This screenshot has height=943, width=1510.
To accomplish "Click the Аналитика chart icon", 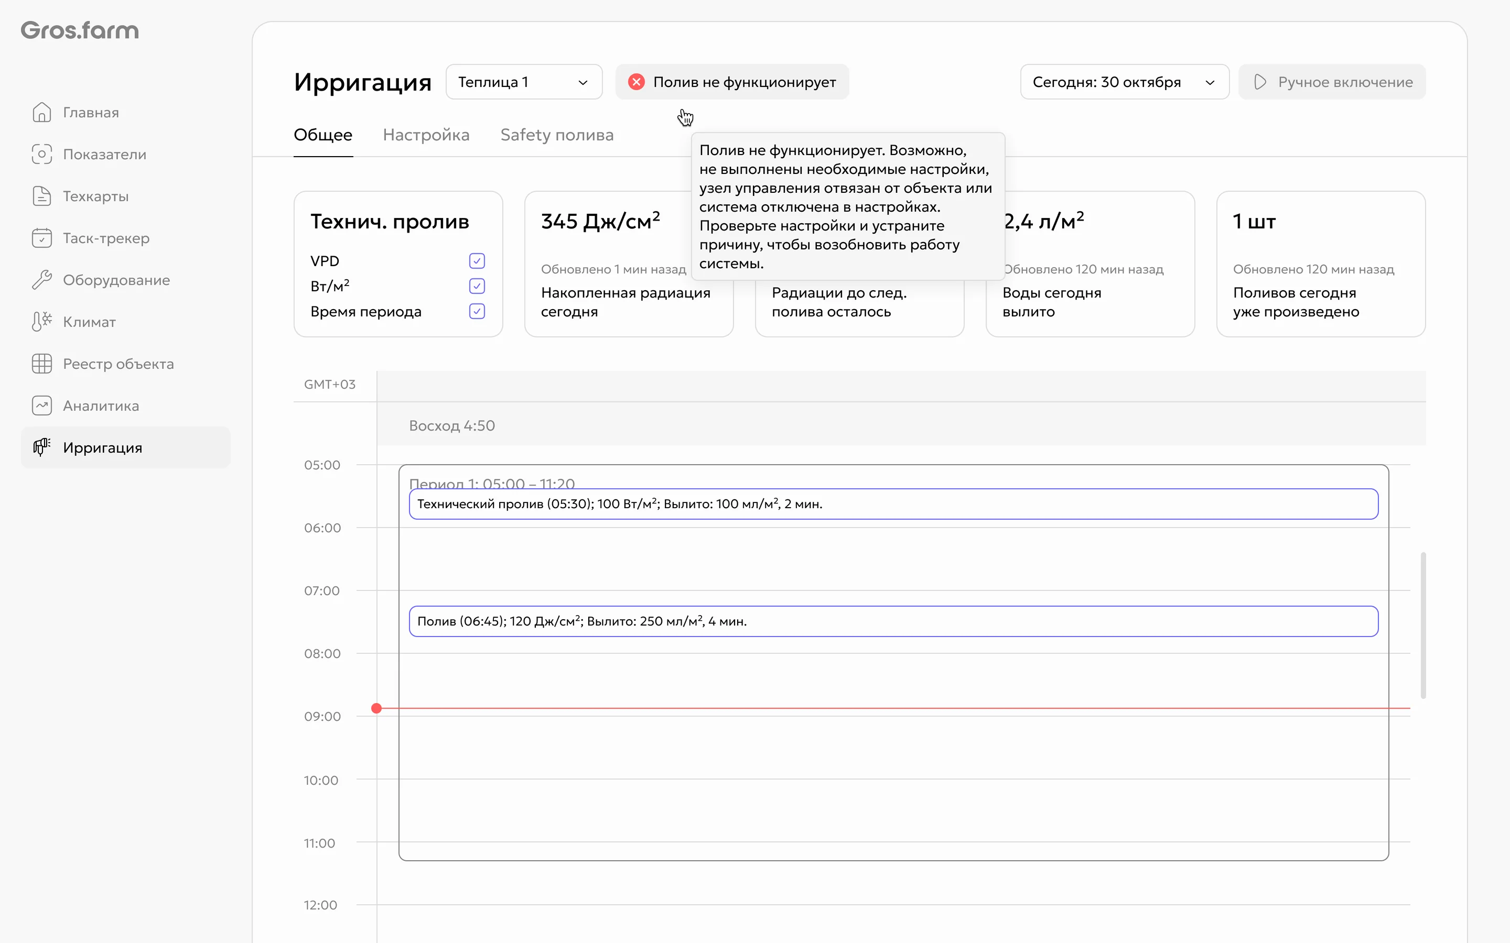I will click(42, 405).
